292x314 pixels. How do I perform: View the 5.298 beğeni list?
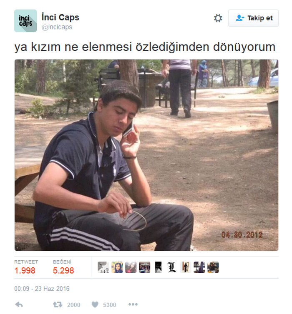point(63,267)
